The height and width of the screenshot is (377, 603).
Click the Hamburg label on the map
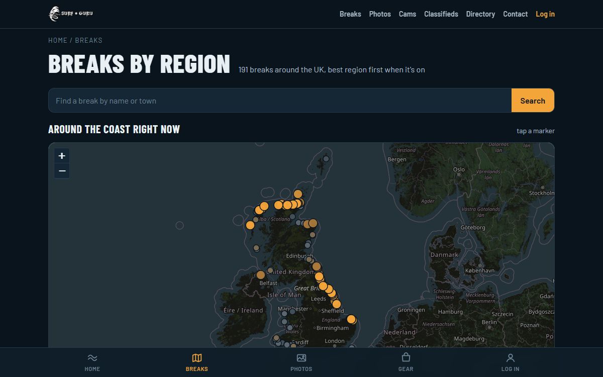450,312
